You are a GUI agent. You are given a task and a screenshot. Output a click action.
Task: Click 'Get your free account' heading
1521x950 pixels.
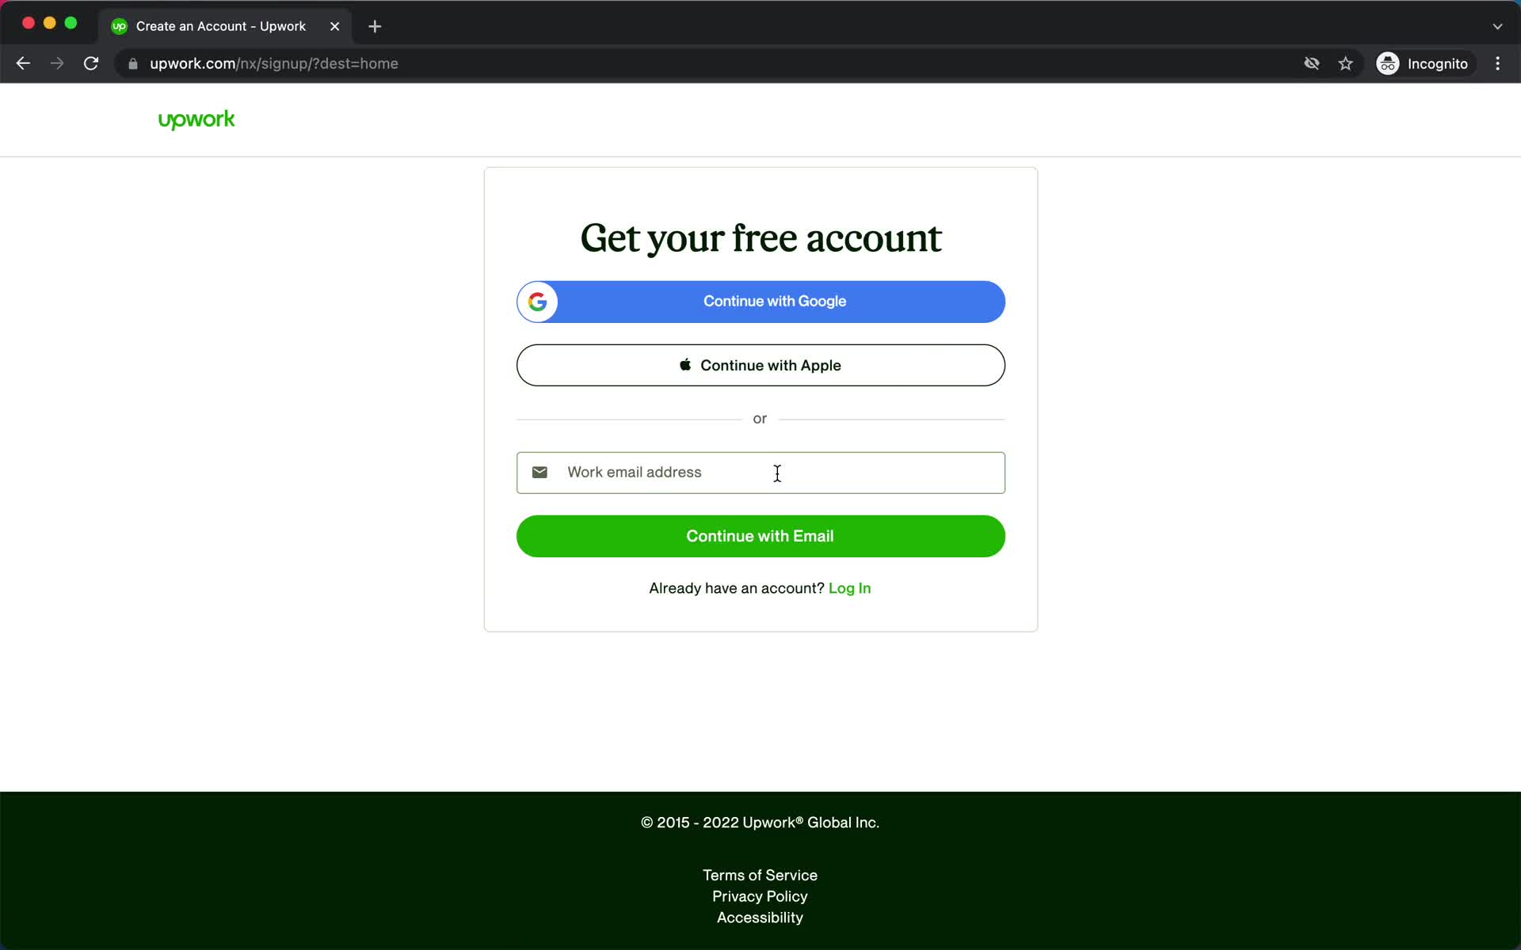(760, 238)
